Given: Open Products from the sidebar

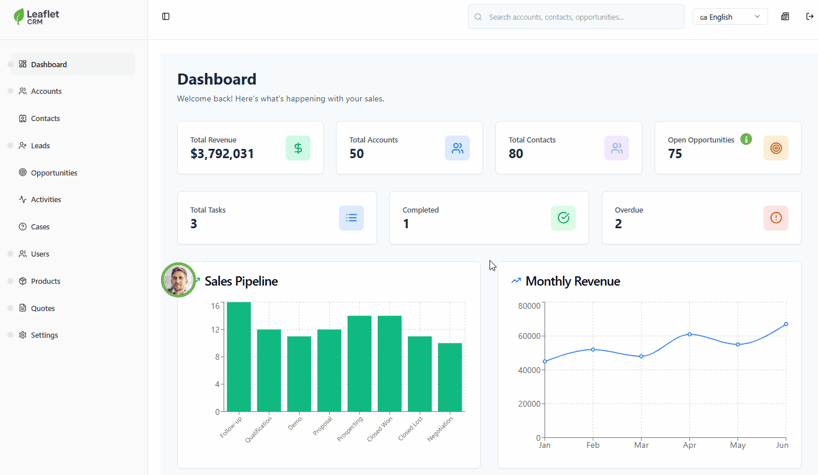Looking at the screenshot, I should [x=72, y=281].
